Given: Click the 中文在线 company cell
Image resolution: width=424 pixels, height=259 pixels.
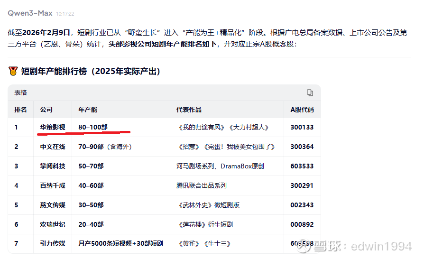Looking at the screenshot, I should [53, 147].
